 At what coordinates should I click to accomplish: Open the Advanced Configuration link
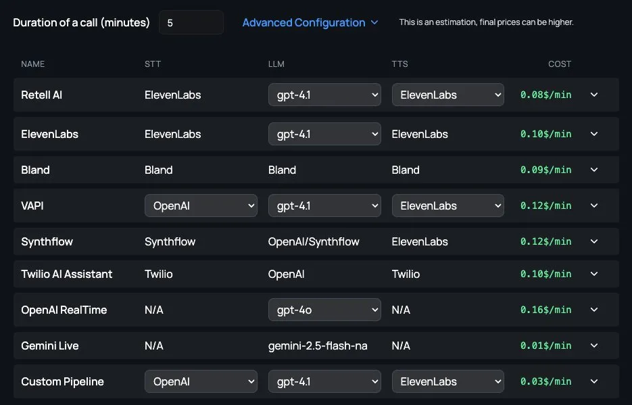310,22
